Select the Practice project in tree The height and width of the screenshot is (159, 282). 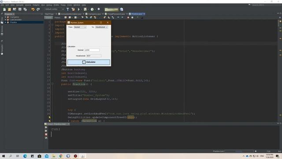[13, 23]
